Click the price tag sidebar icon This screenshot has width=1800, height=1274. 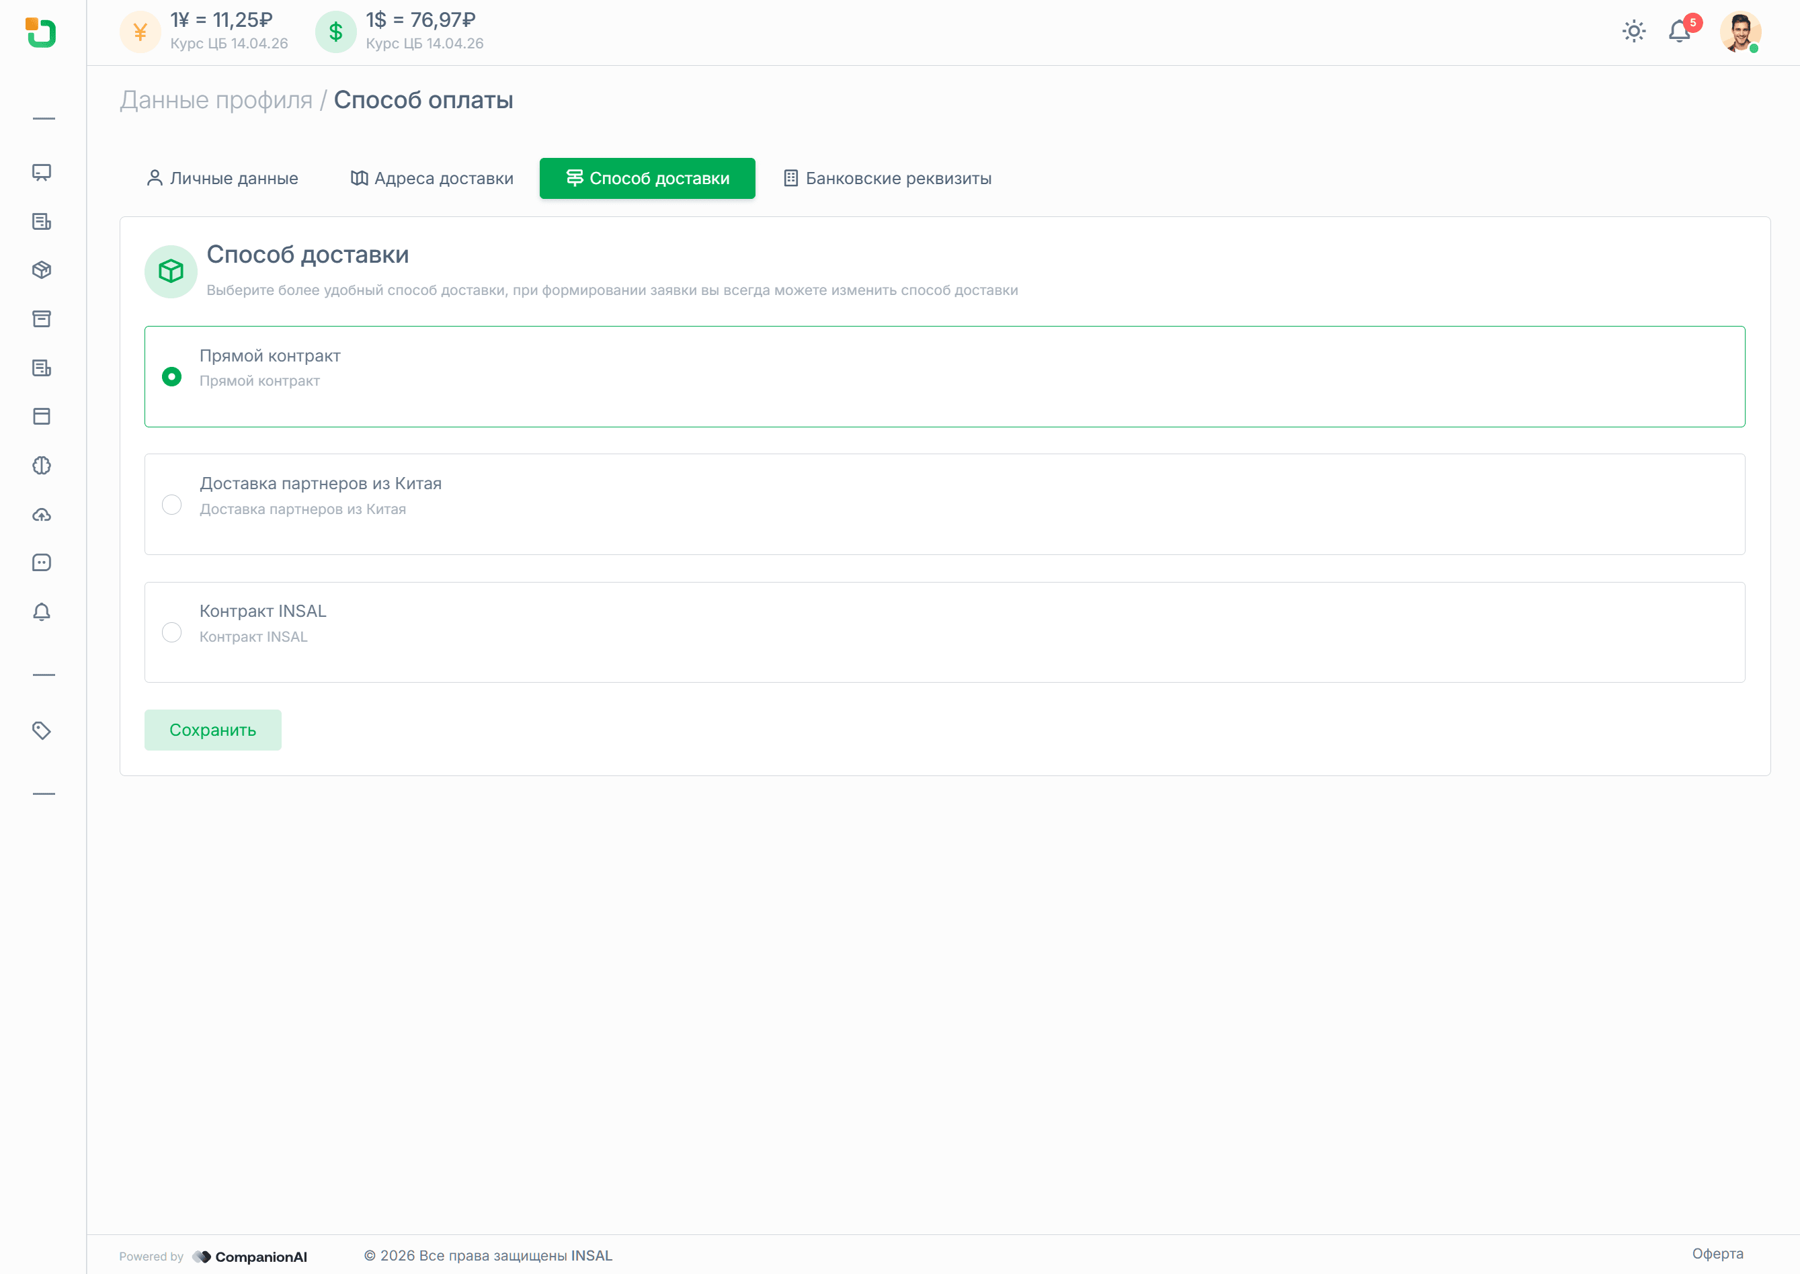click(42, 730)
